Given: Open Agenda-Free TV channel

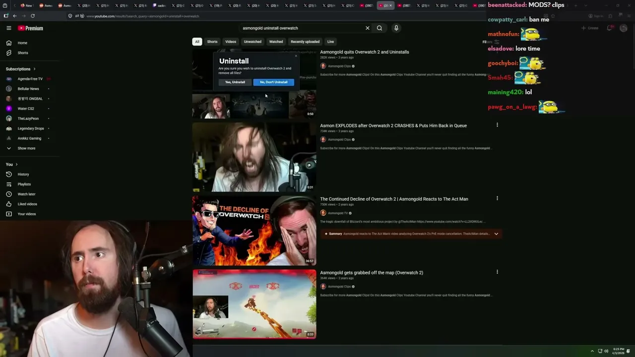Looking at the screenshot, I should (x=30, y=79).
